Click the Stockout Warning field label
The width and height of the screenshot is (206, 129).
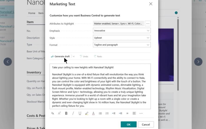(x=36, y=102)
